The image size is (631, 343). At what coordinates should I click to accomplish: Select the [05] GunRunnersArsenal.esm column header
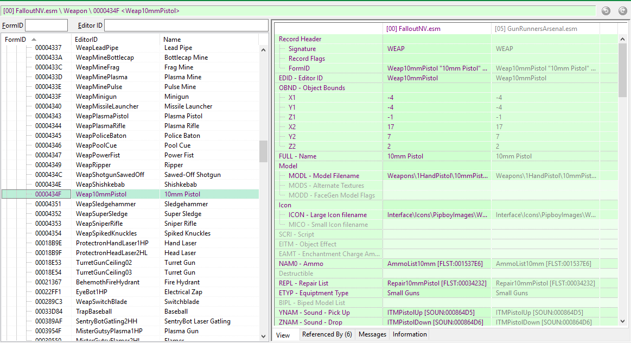pos(545,29)
